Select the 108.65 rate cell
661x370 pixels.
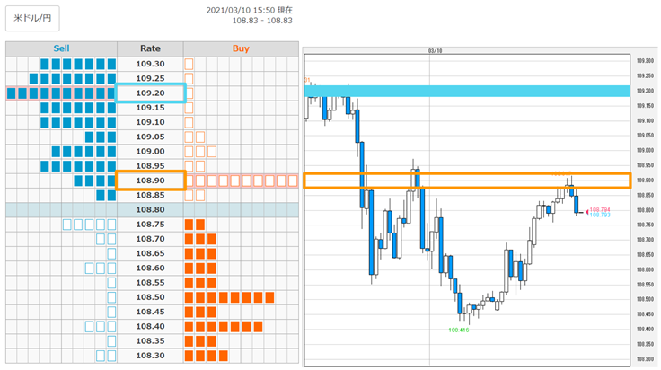pyautogui.click(x=150, y=253)
